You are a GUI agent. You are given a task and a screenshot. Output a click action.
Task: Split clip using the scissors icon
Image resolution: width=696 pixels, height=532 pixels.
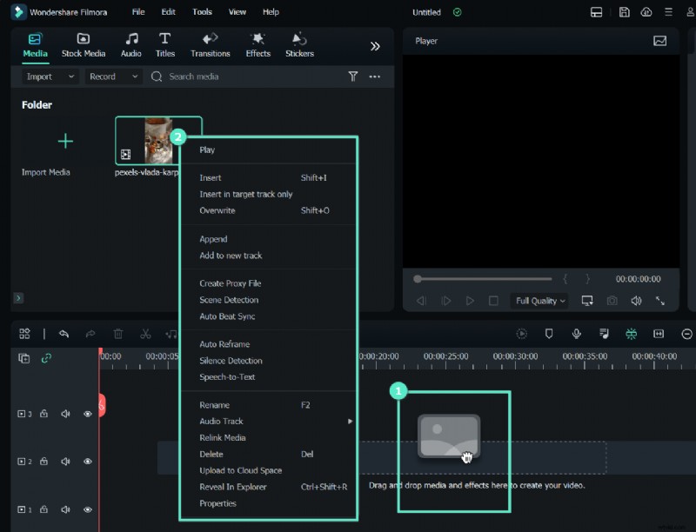(144, 334)
